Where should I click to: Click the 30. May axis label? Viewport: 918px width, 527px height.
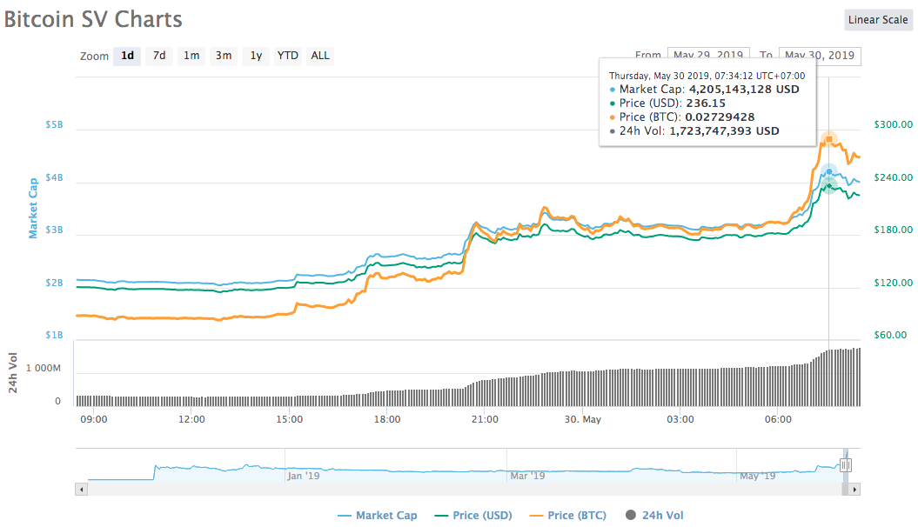582,419
